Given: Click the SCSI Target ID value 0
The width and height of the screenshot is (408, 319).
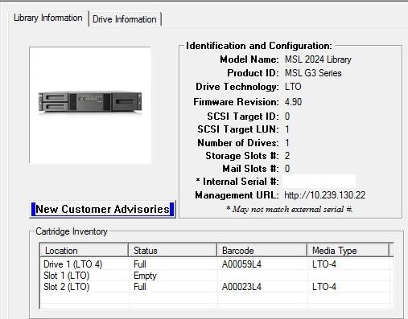Looking at the screenshot, I should 287,117.
